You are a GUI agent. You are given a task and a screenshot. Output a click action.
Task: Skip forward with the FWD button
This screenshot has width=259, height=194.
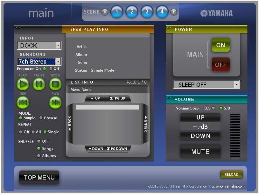point(55,102)
